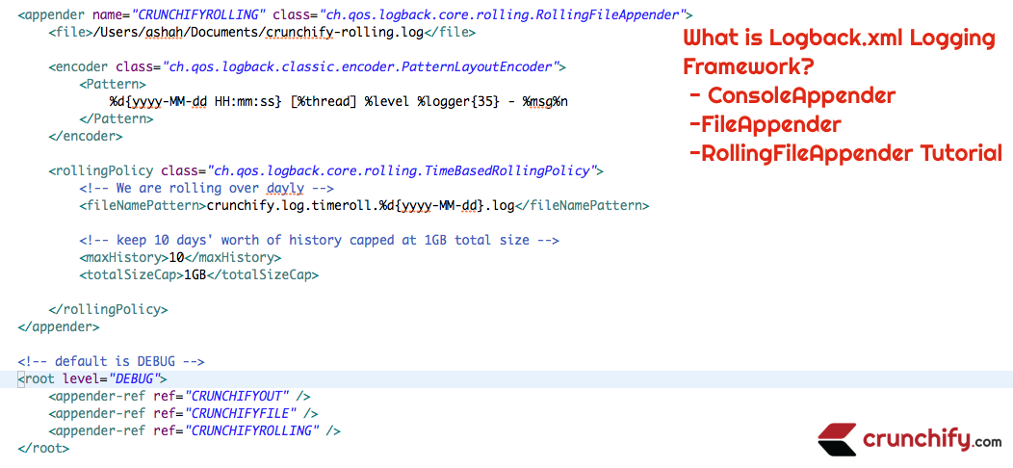This screenshot has height=468, width=1013.
Task: Click the red FileAppender bullet text
Action: 765,124
